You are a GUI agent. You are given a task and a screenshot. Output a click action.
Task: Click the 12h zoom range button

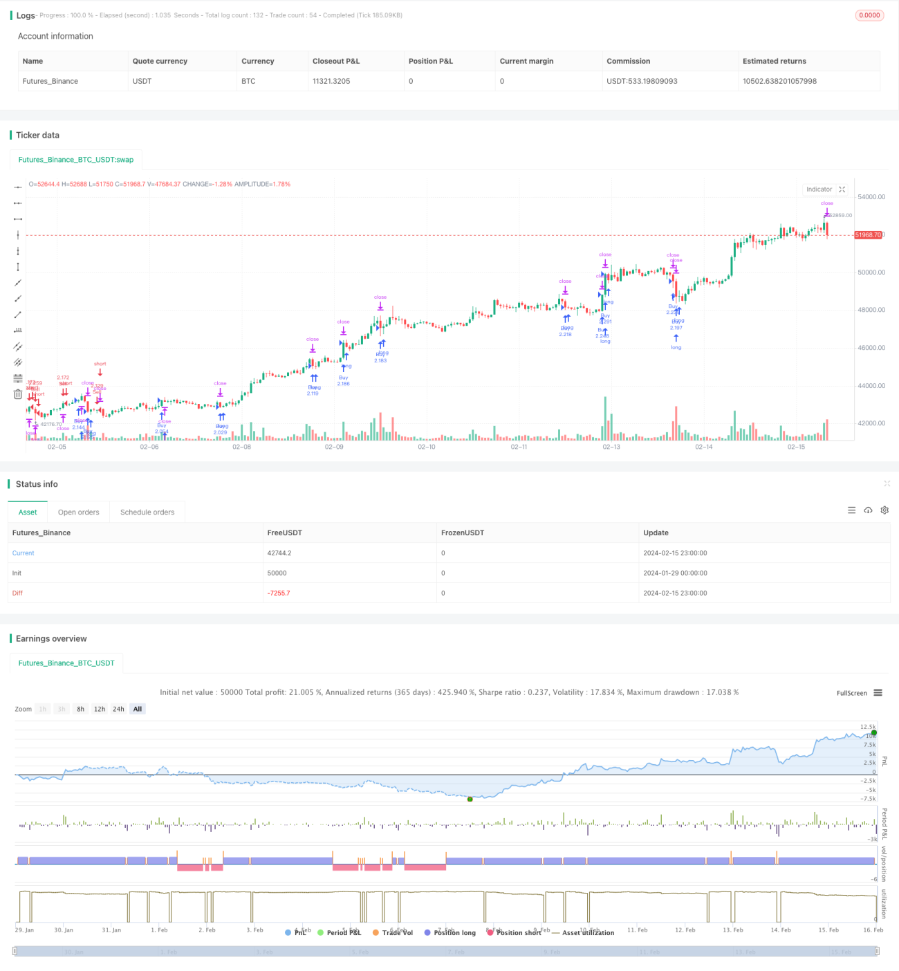tap(100, 709)
